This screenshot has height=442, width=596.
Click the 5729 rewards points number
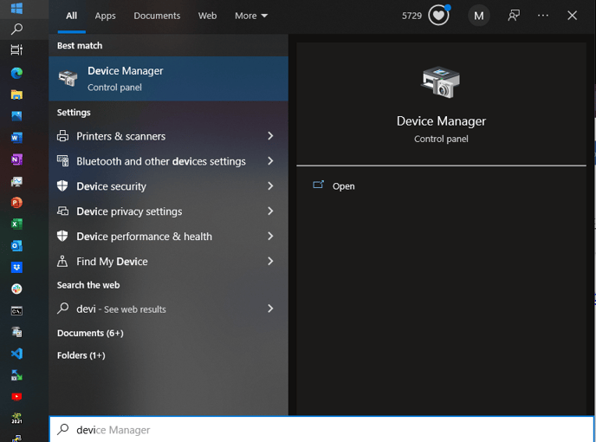pos(412,16)
